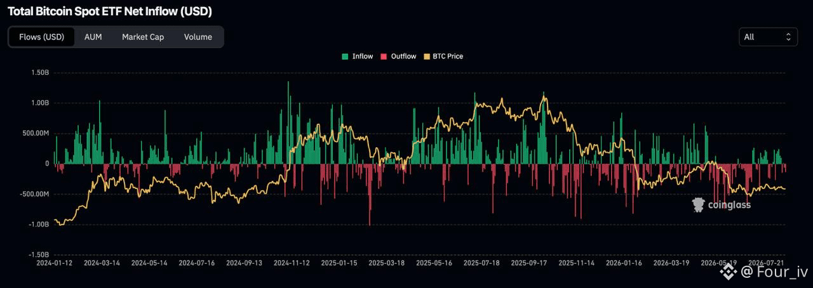
Task: Click the 0 y-axis label
Action: 47,164
